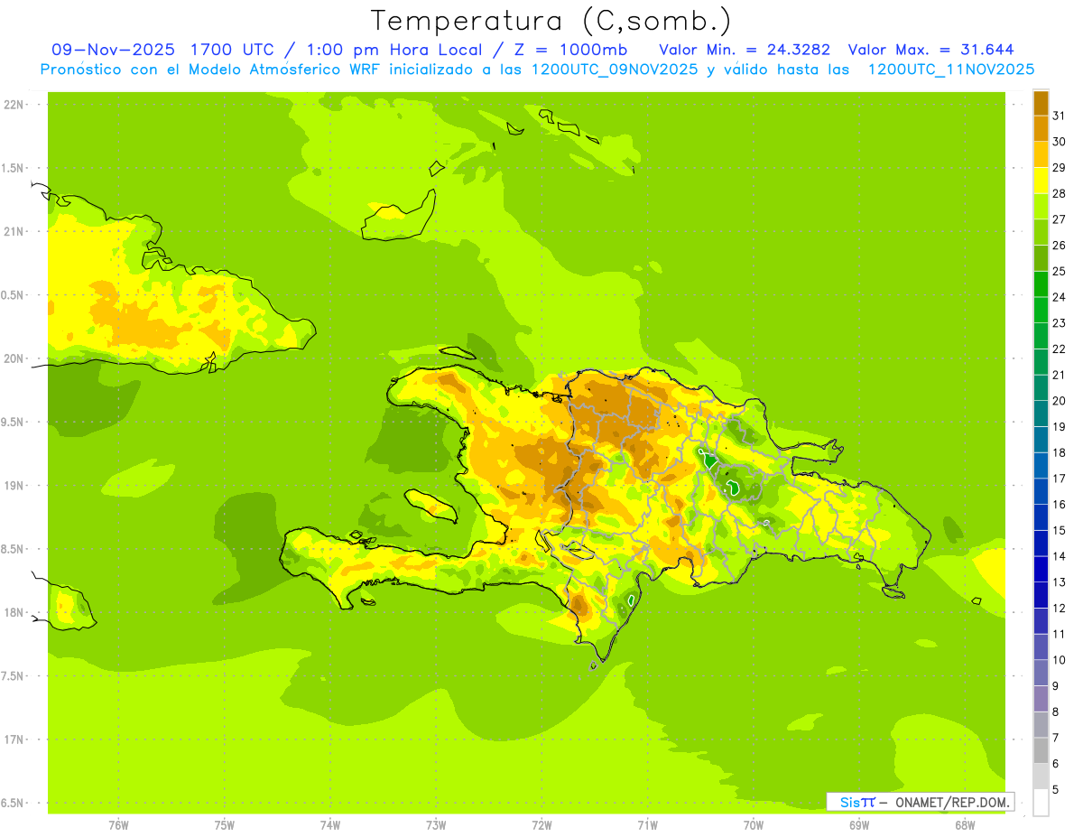Click the legend value "10"

[x=1060, y=660]
